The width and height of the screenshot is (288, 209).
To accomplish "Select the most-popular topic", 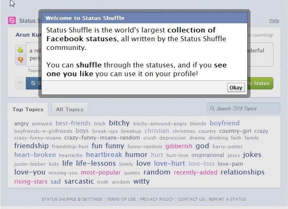I will coord(101,172).
